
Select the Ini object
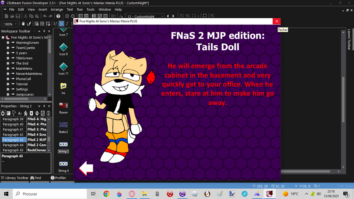[63, 88]
